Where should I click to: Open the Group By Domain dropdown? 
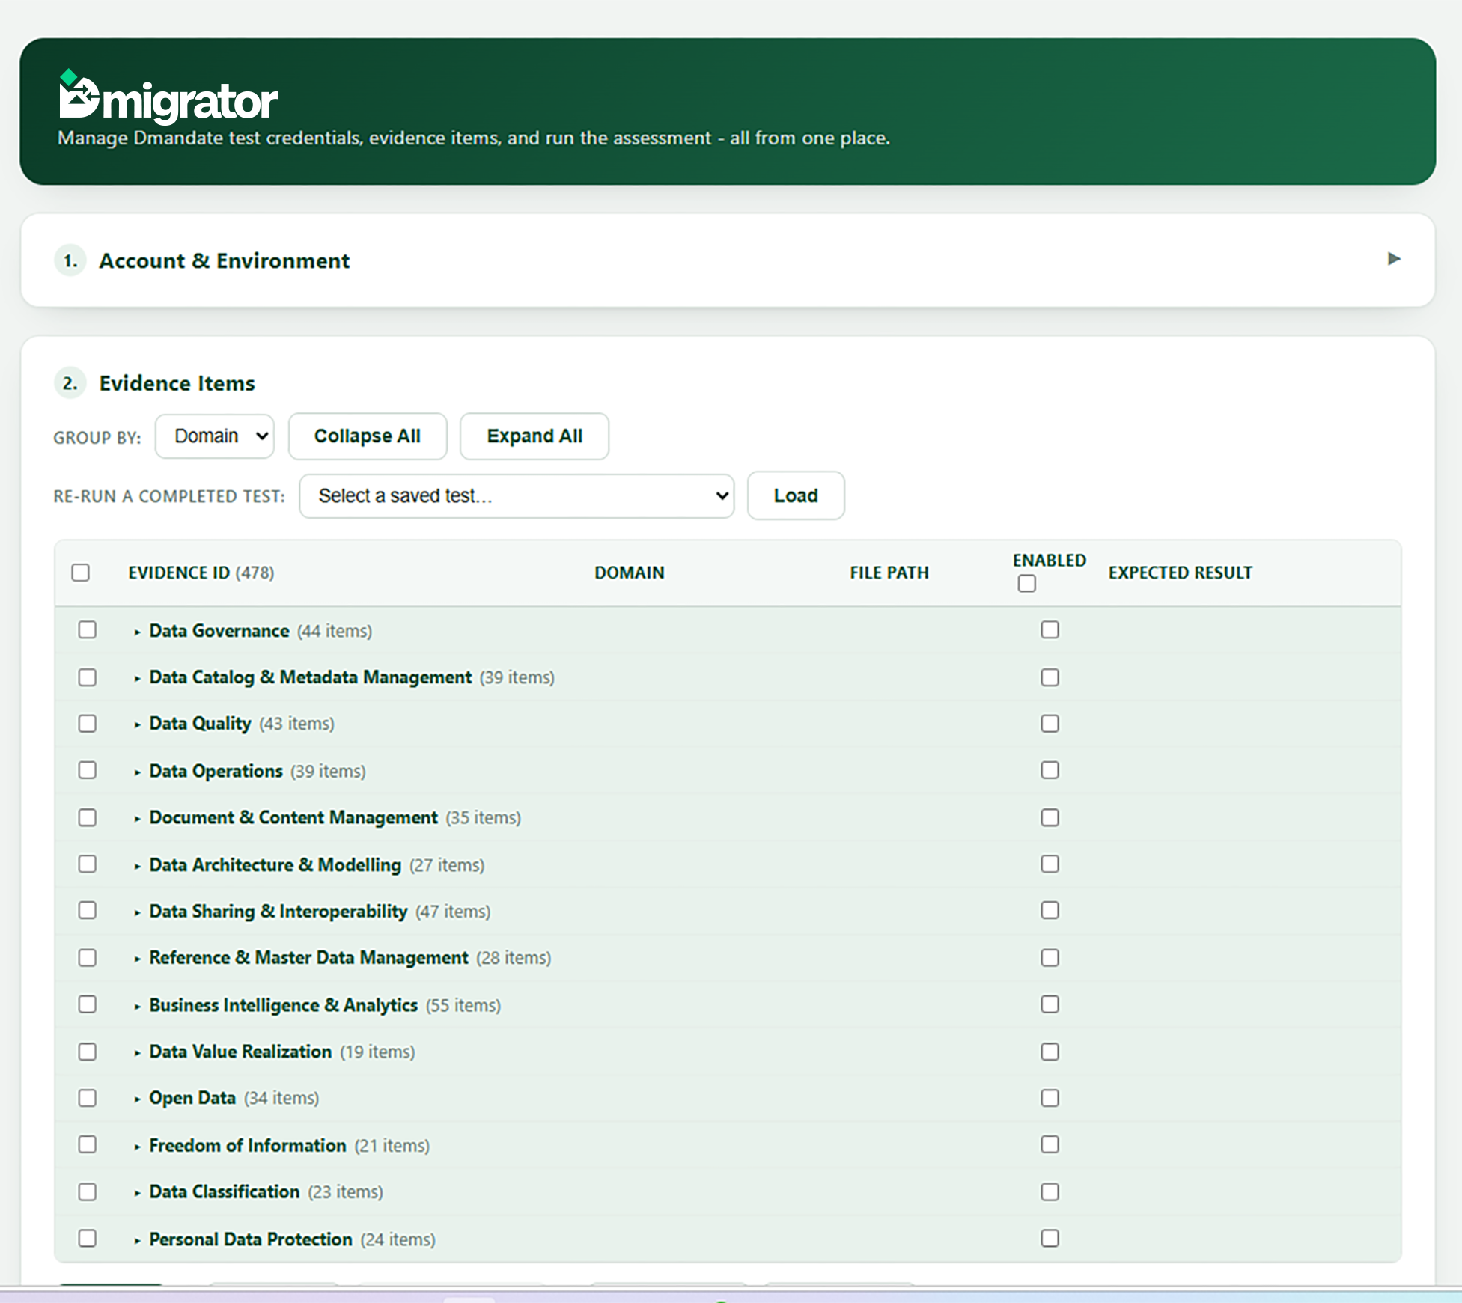click(x=215, y=436)
